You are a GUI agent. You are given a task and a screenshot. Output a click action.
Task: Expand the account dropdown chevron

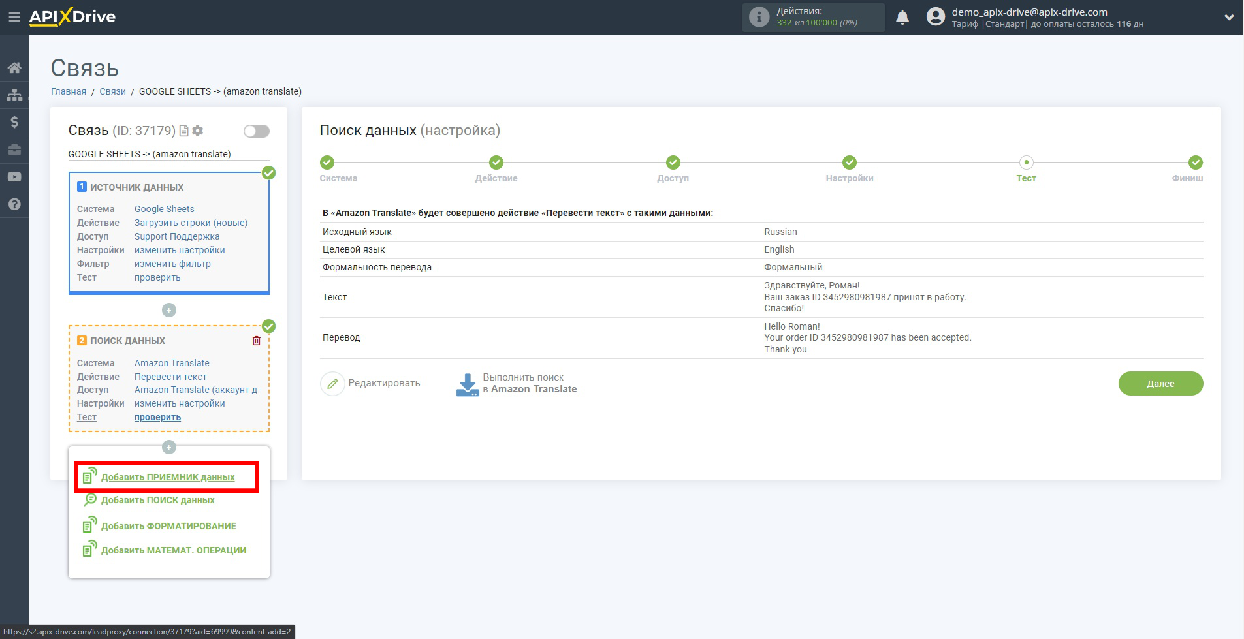tap(1229, 18)
